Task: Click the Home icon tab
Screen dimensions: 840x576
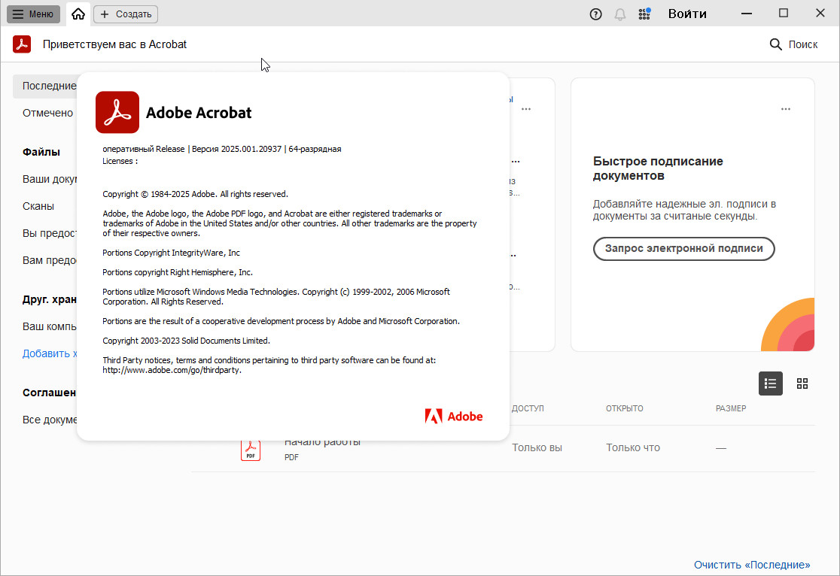Action: pos(78,14)
